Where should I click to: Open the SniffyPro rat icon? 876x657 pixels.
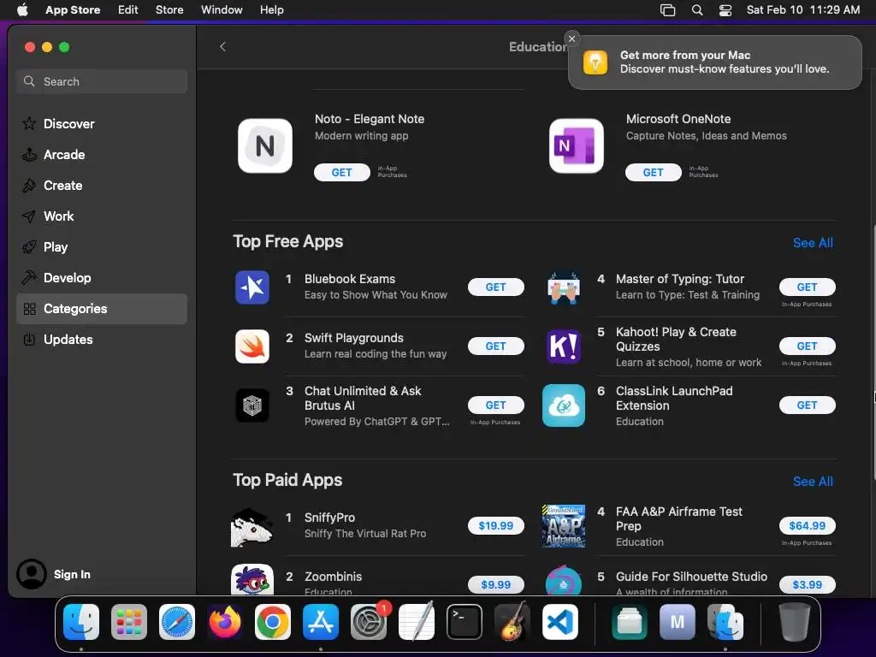252,526
